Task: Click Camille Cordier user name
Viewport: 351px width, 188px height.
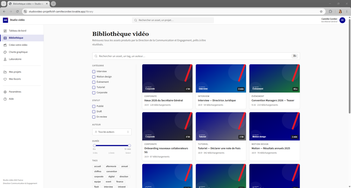Action: [329, 19]
